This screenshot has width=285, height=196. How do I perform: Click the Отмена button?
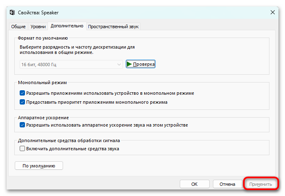(x=227, y=184)
